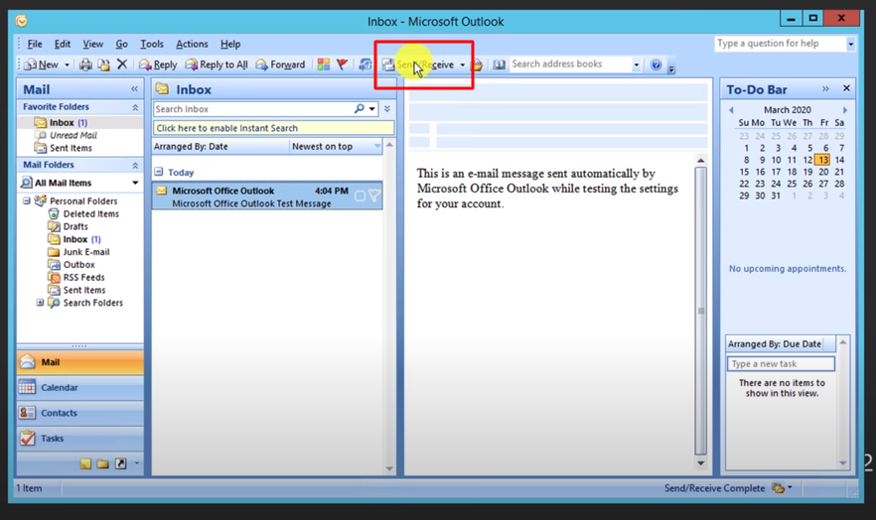
Task: Click the Categorize colored squares icon
Action: (324, 65)
